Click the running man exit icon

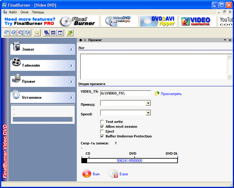(70, 33)
